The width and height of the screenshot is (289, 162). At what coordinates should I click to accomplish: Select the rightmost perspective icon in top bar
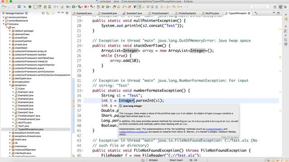point(285,7)
